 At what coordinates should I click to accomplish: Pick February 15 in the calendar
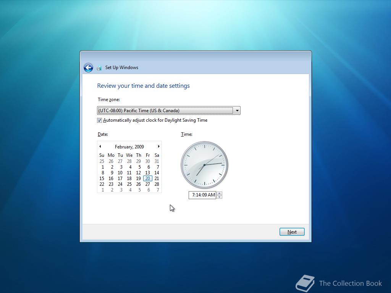tap(102, 179)
